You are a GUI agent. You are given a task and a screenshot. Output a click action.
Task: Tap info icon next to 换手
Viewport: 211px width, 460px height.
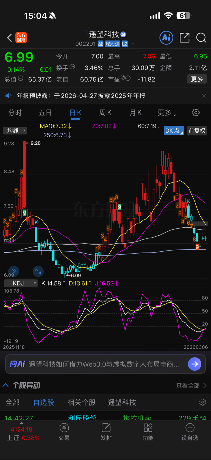[72, 67]
